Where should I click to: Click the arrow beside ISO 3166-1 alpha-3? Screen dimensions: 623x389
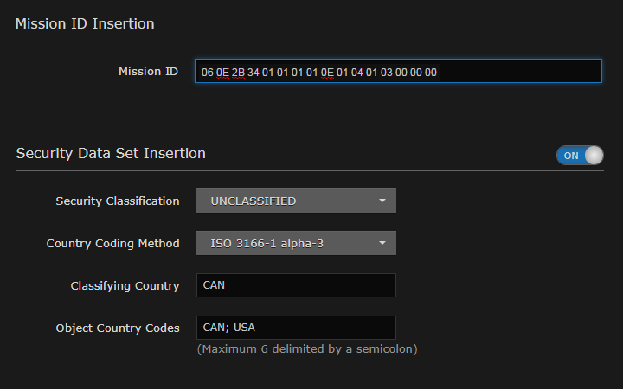point(382,243)
